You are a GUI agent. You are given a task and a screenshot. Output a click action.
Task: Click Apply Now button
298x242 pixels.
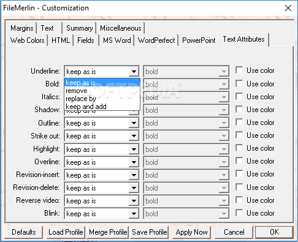point(191,232)
